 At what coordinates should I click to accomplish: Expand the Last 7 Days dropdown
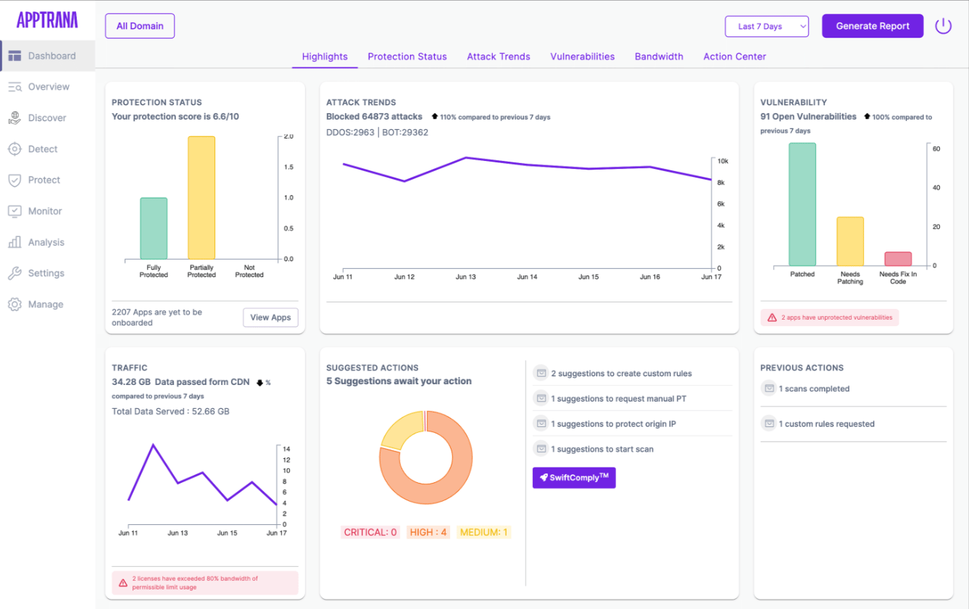click(767, 26)
